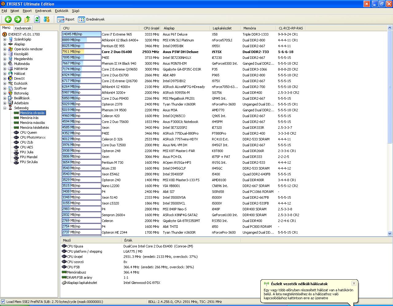Expand the Operációs rendszer tree node

(5, 49)
